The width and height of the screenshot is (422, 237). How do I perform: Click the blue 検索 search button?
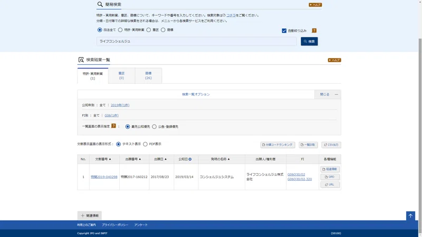point(309,42)
